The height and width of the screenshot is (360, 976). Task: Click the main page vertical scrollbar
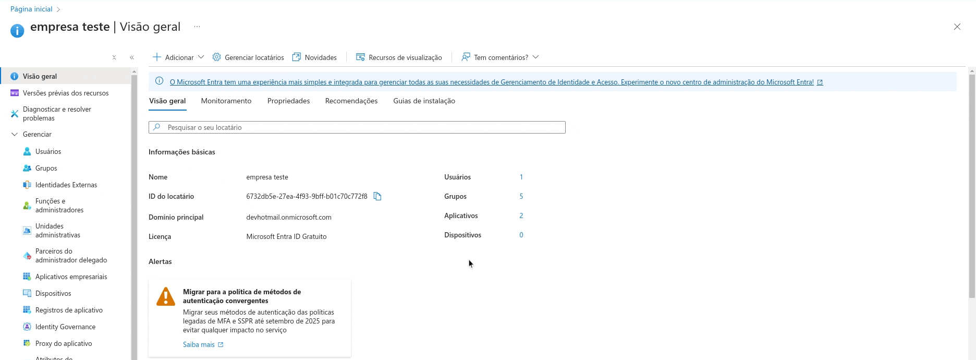(x=972, y=185)
